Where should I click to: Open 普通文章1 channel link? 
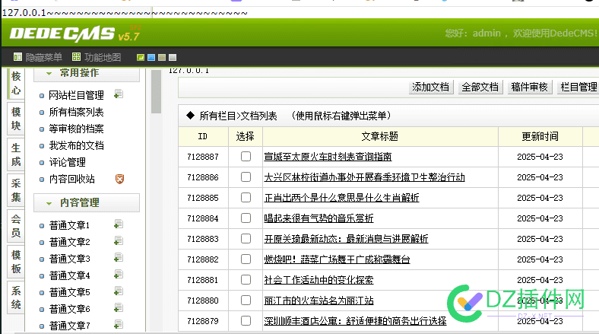click(x=69, y=225)
